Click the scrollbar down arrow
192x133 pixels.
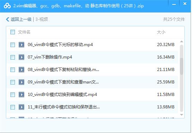182,115
